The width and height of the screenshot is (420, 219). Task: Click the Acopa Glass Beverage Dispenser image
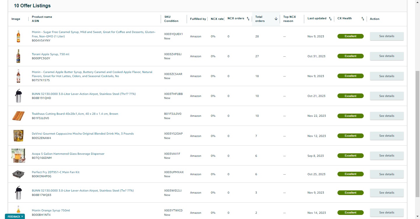18,156
